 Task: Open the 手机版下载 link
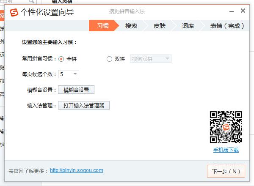226,150
